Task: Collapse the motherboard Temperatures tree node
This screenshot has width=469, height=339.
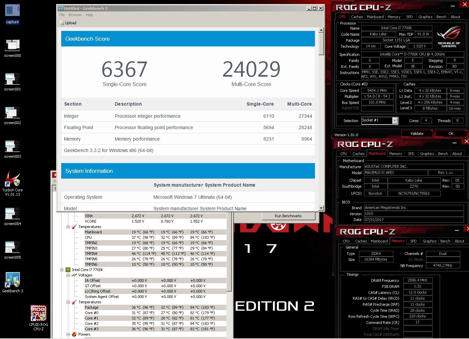Action: (x=68, y=227)
